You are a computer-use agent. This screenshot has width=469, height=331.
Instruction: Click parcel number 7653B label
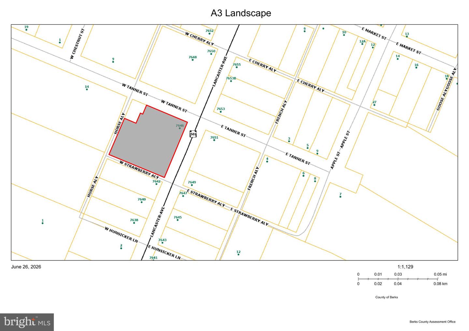click(x=231, y=78)
